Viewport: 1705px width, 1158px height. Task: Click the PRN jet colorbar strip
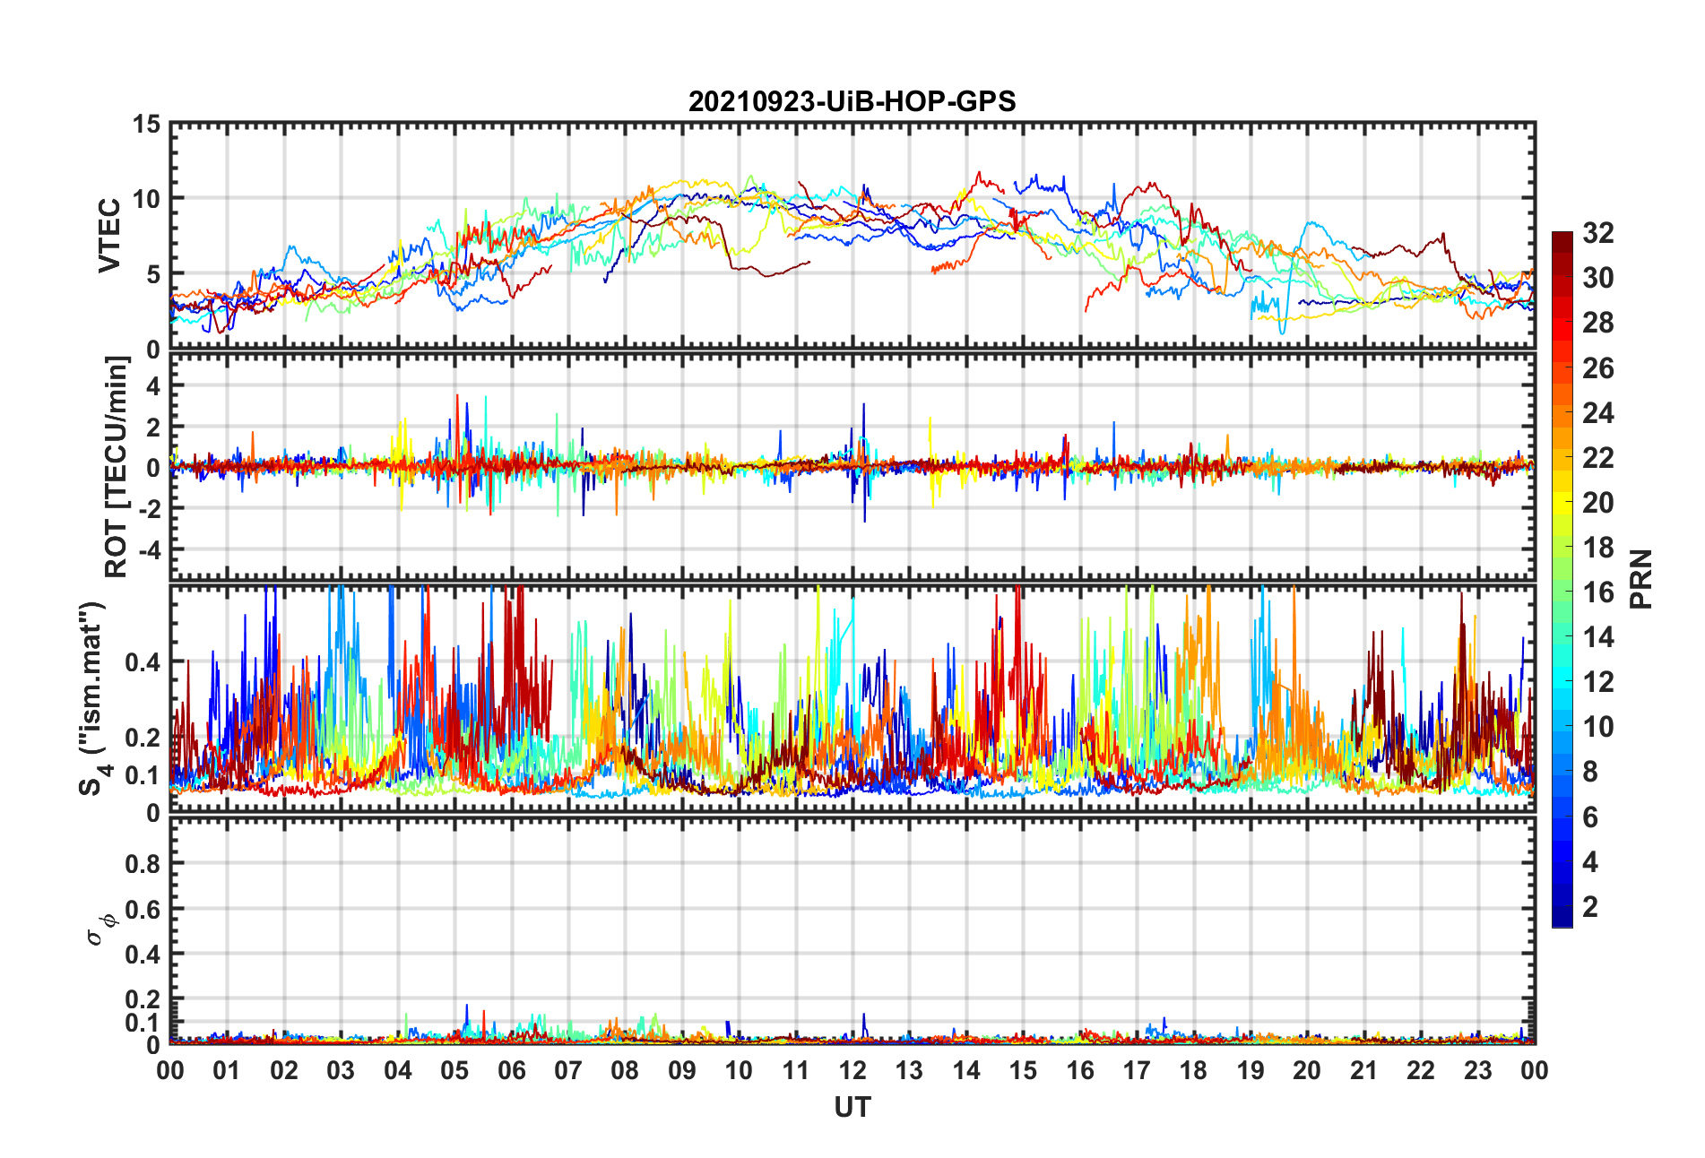click(1562, 579)
